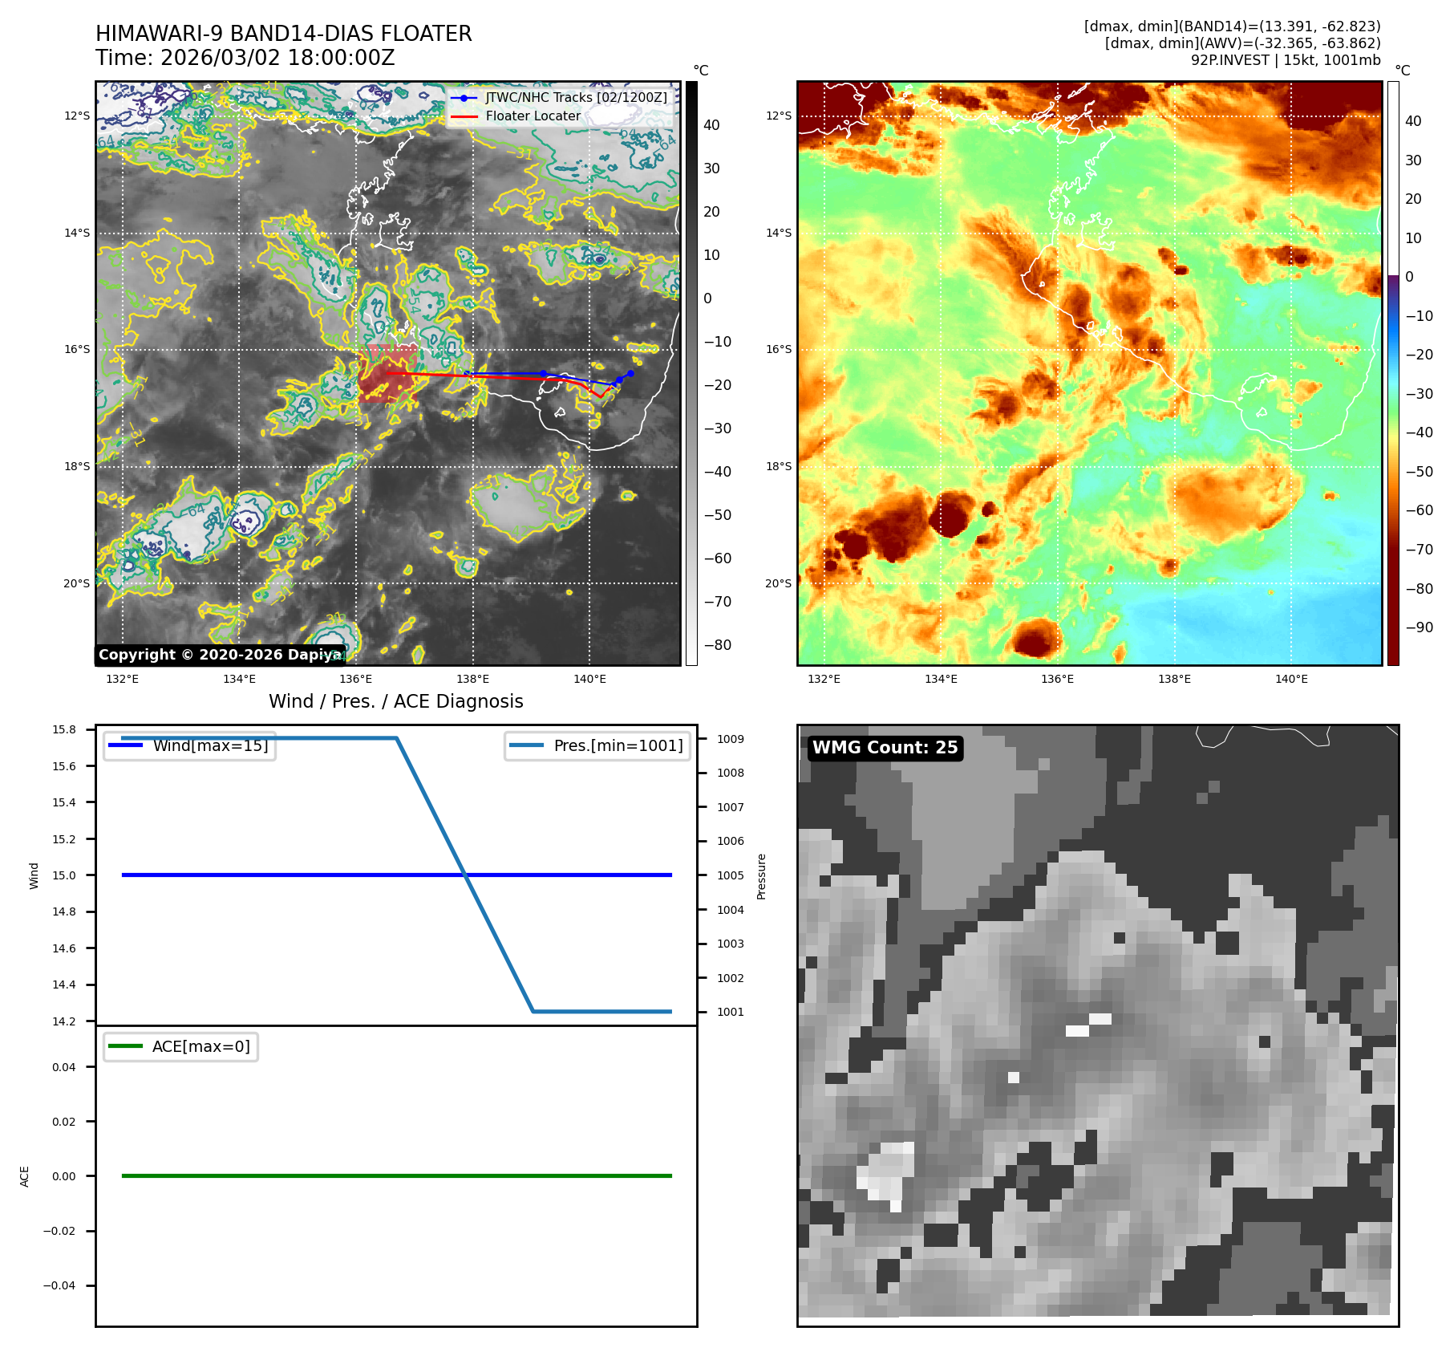The width and height of the screenshot is (1454, 1356).
Task: Click the green ACE[max=0] legend line sample
Action: click(126, 1046)
